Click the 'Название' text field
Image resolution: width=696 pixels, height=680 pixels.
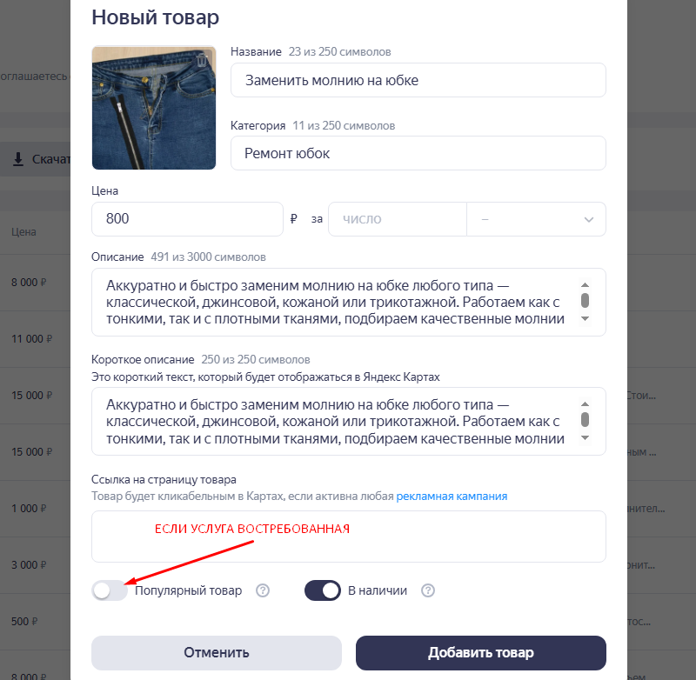tap(418, 81)
